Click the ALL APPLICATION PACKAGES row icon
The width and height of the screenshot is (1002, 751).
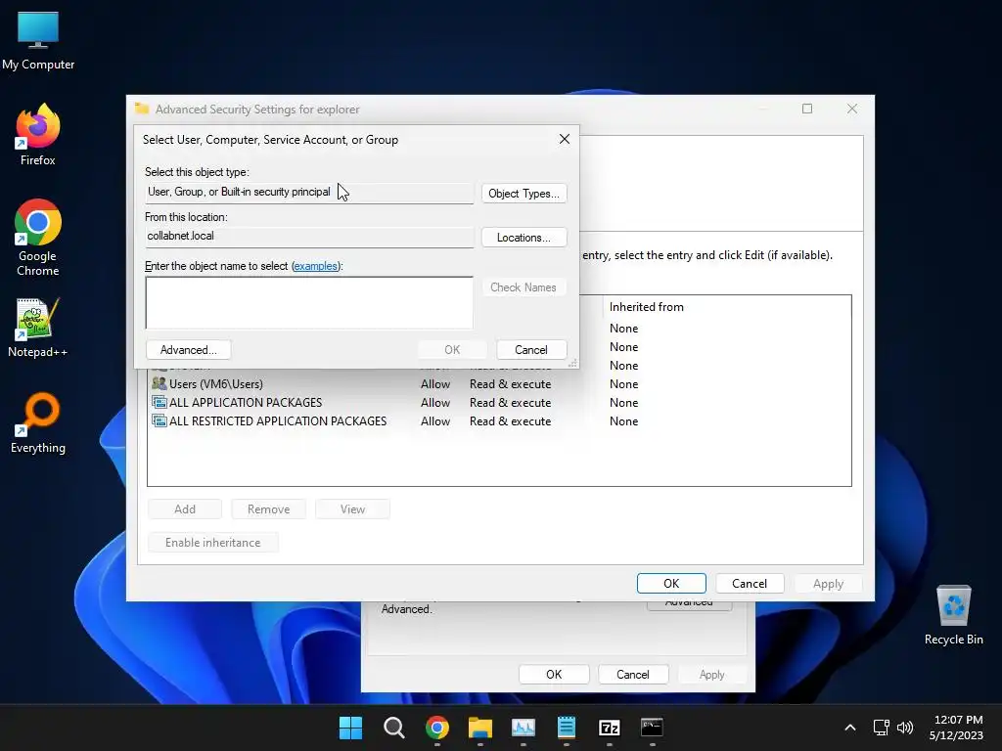[x=159, y=402]
